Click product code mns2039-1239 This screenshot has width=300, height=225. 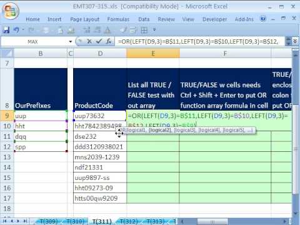100,157
